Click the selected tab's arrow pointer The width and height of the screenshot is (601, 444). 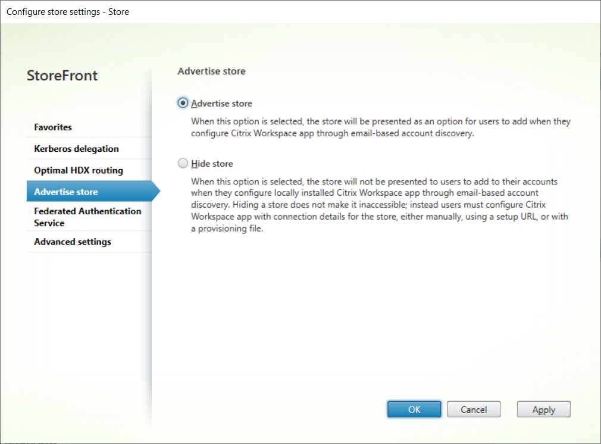tap(156, 192)
